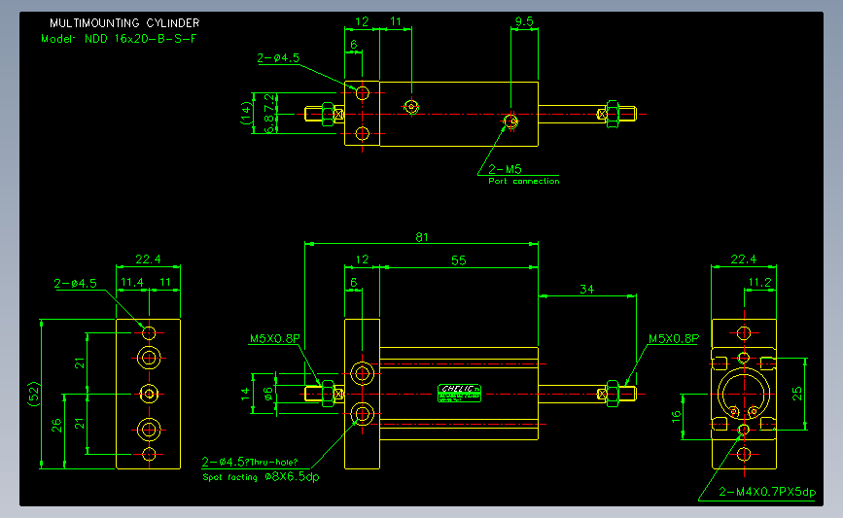Select the CHELIC logo plate on cylinder body

[459, 393]
